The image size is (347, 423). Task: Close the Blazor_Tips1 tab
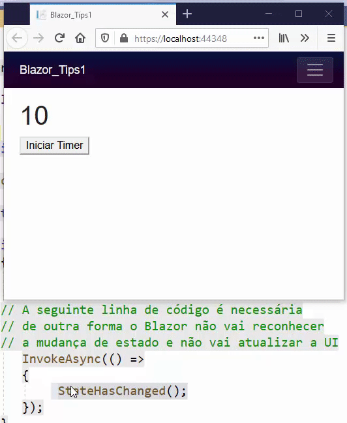click(x=165, y=14)
